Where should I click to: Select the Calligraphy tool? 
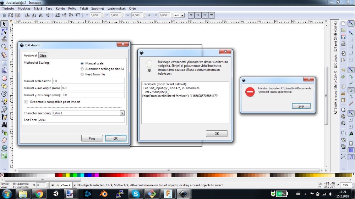tap(4, 117)
